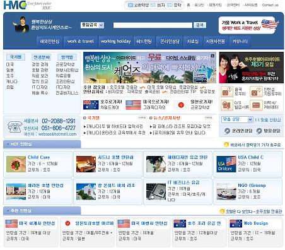285x250 pixels.
Task: Click the D/S 발급서류 icon
Action: 226,105
